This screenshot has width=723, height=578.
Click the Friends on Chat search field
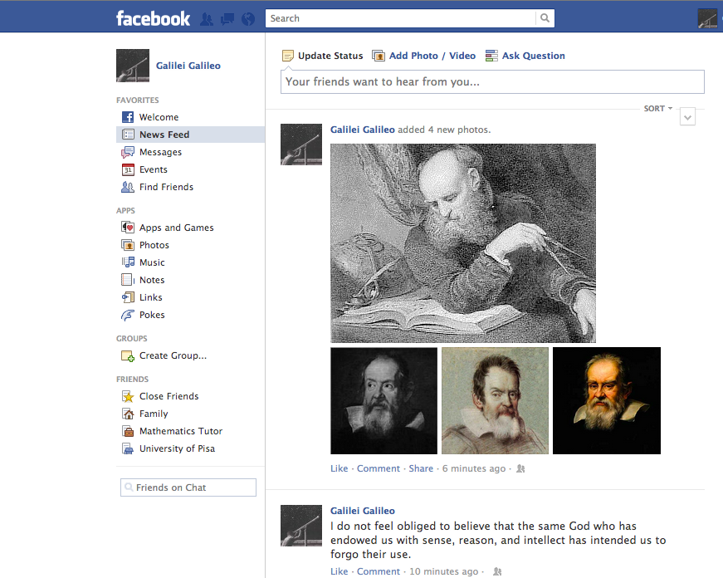pyautogui.click(x=188, y=487)
